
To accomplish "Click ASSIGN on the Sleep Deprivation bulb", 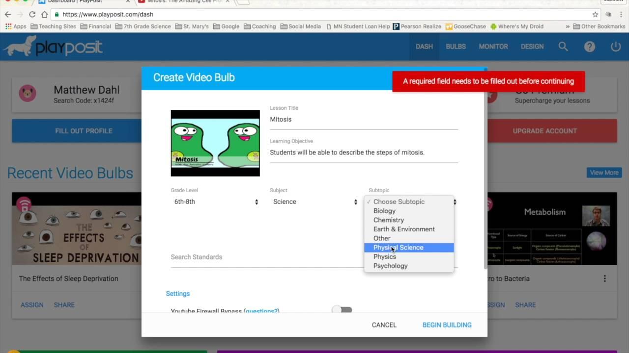I will [32, 305].
